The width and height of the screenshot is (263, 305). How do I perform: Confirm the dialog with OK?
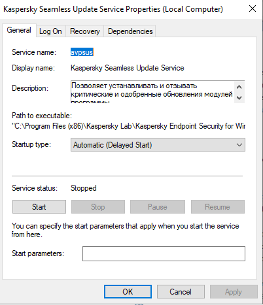[128, 292]
